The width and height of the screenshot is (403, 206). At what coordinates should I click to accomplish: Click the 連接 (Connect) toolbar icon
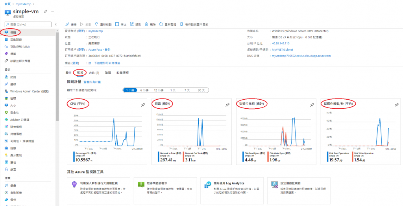67,25
